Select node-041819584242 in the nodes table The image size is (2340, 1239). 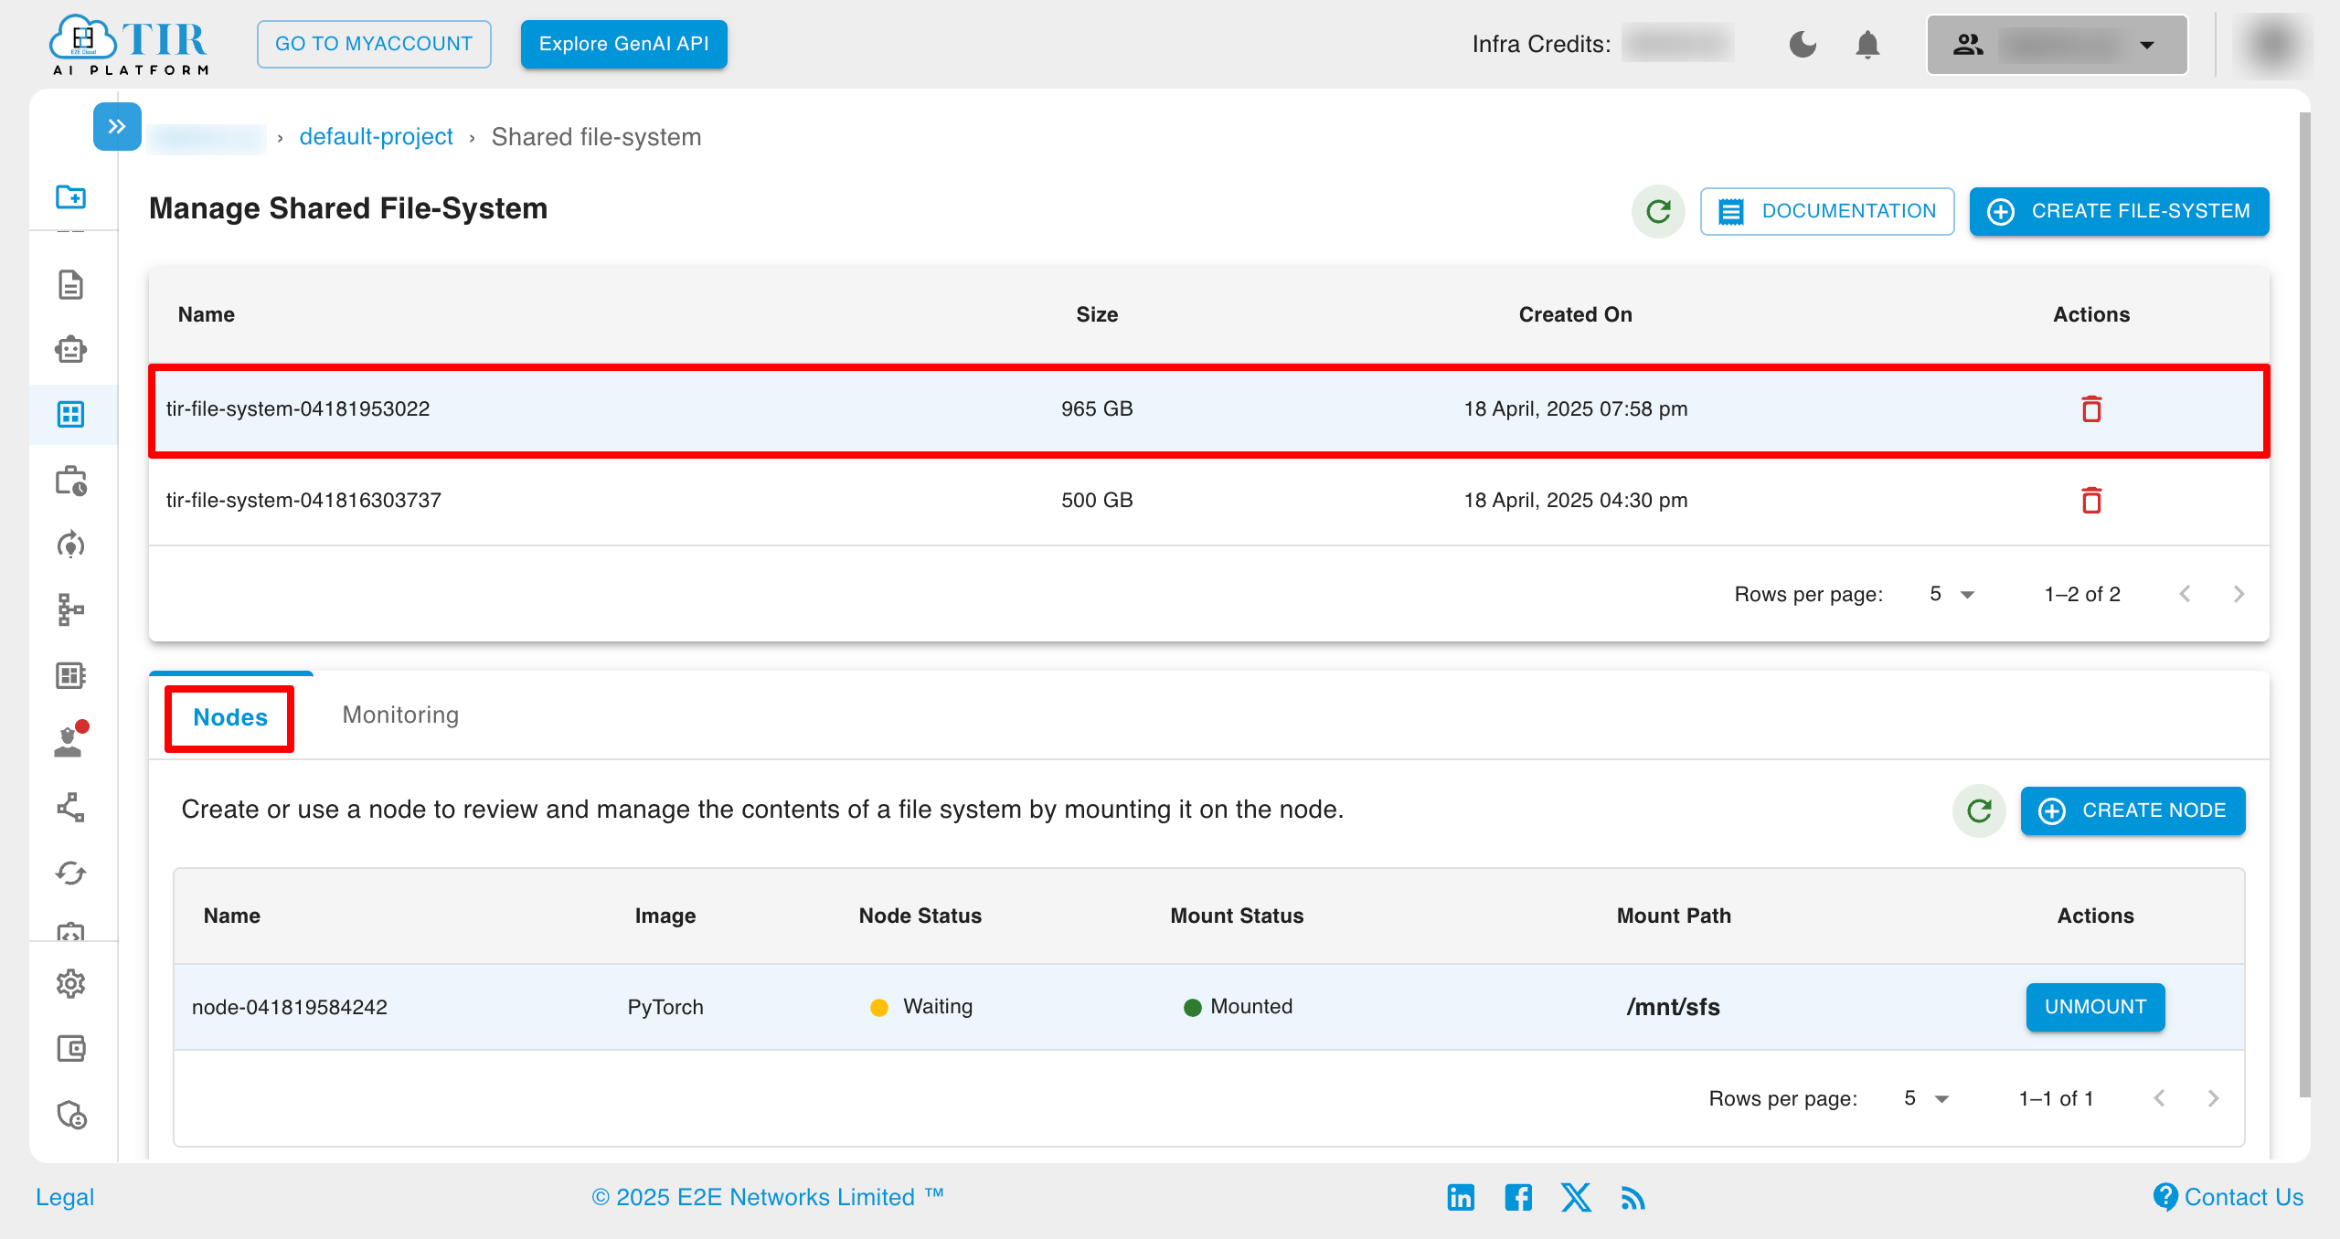(1208, 1007)
